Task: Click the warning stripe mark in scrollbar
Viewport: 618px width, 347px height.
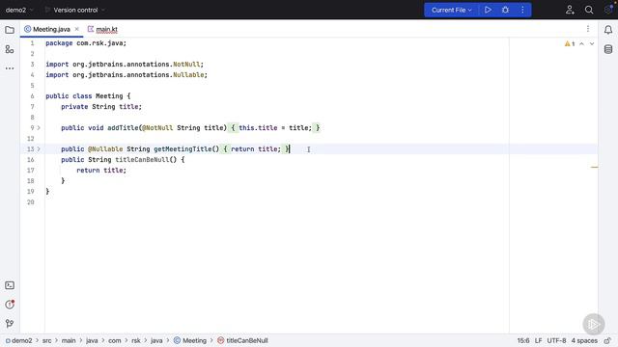Action: click(x=595, y=167)
